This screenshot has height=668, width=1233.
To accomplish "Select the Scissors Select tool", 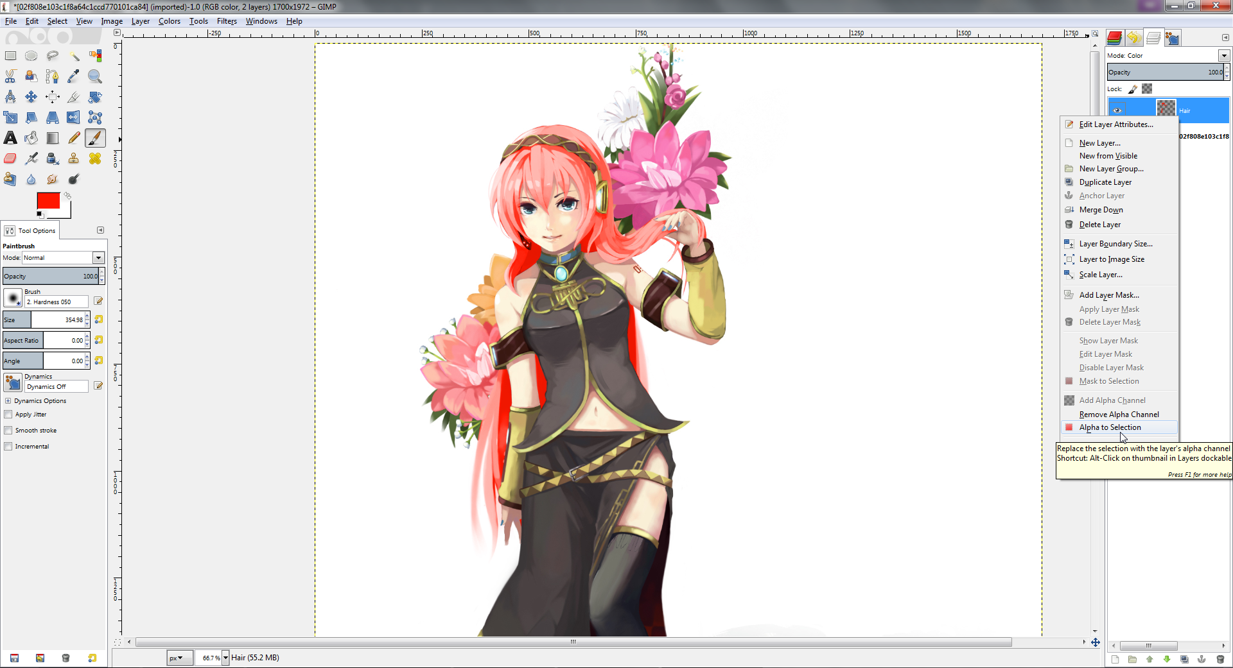I will (x=10, y=76).
